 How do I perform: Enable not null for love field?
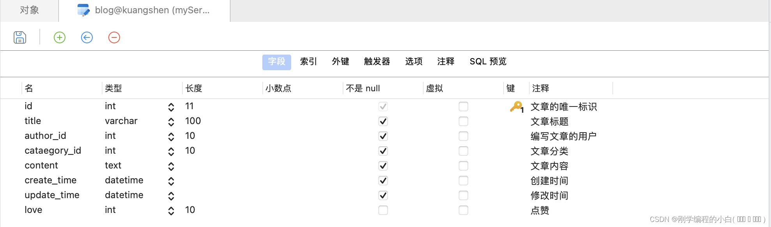click(383, 210)
